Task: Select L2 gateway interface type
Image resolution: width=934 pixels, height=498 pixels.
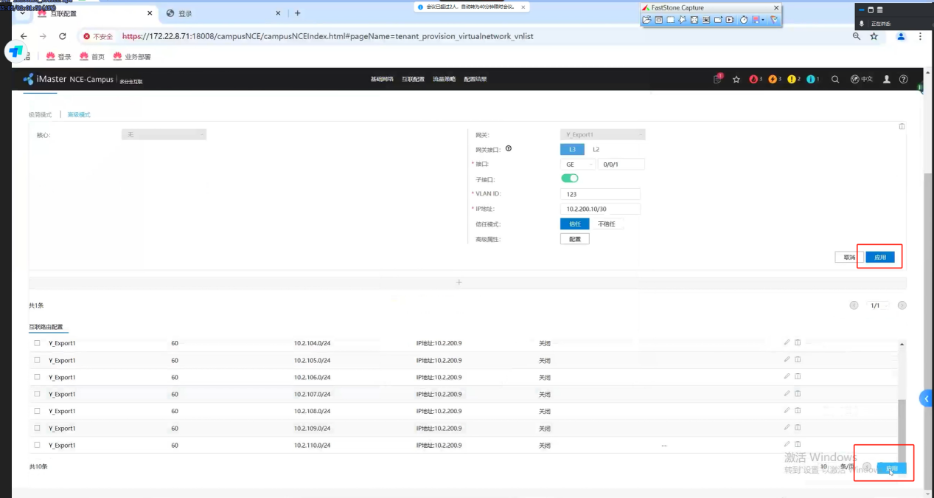Action: (x=596, y=149)
